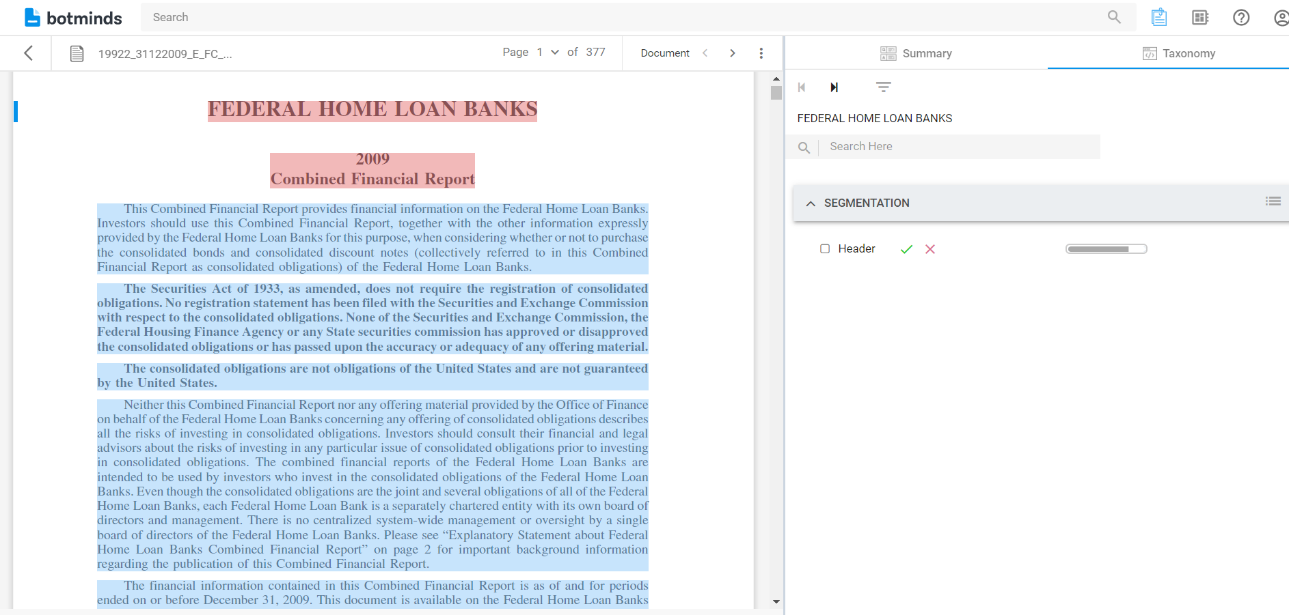This screenshot has width=1289, height=615.
Task: Click the Header label text
Action: click(x=856, y=249)
